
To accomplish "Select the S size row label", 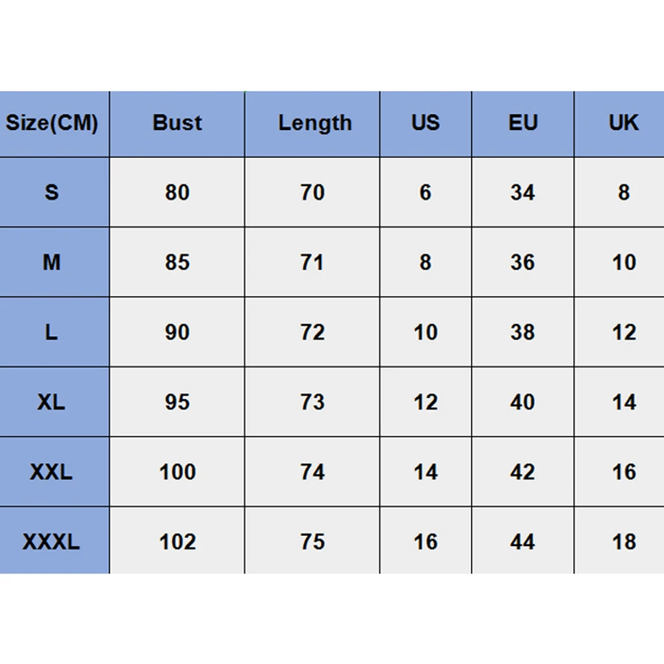I will click(x=54, y=192).
